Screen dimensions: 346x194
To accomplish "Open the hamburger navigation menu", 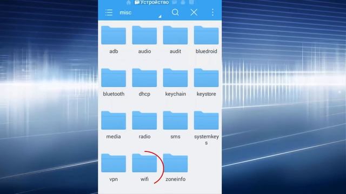I will point(109,12).
